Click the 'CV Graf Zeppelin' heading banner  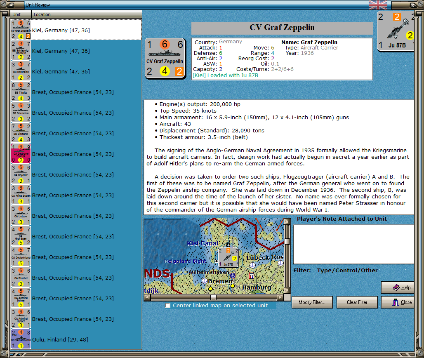coord(282,28)
